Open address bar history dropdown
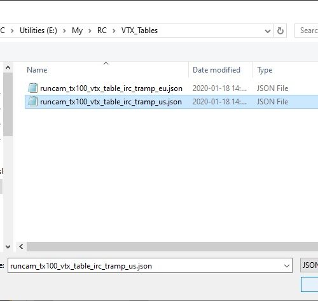The height and width of the screenshot is (301, 318). (x=268, y=31)
